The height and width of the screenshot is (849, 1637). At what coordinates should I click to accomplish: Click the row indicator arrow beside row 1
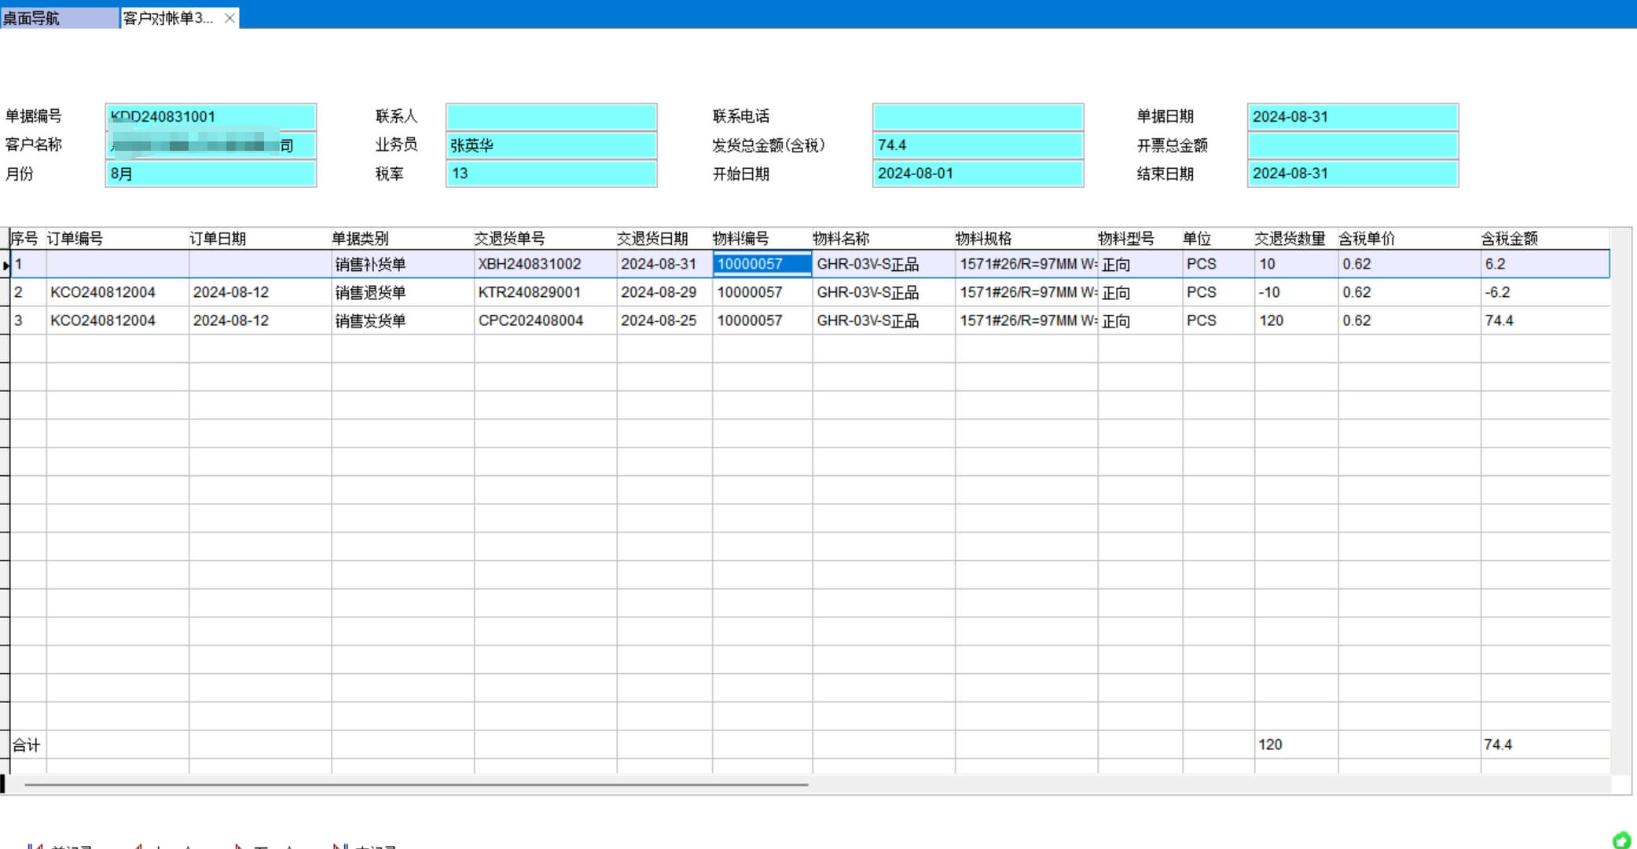point(6,265)
